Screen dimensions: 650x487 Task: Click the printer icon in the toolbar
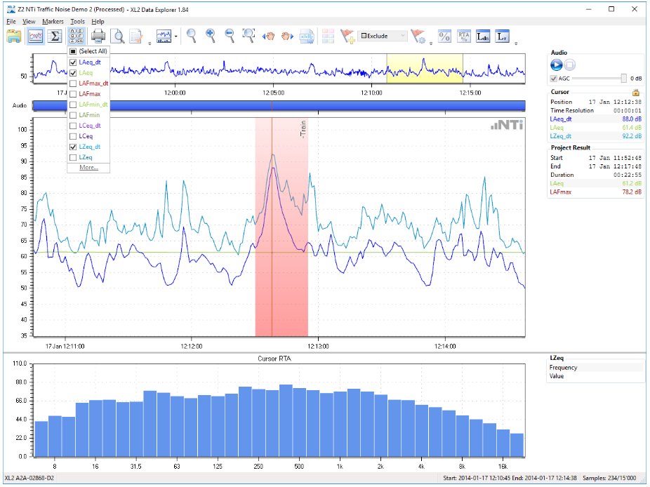(x=98, y=36)
